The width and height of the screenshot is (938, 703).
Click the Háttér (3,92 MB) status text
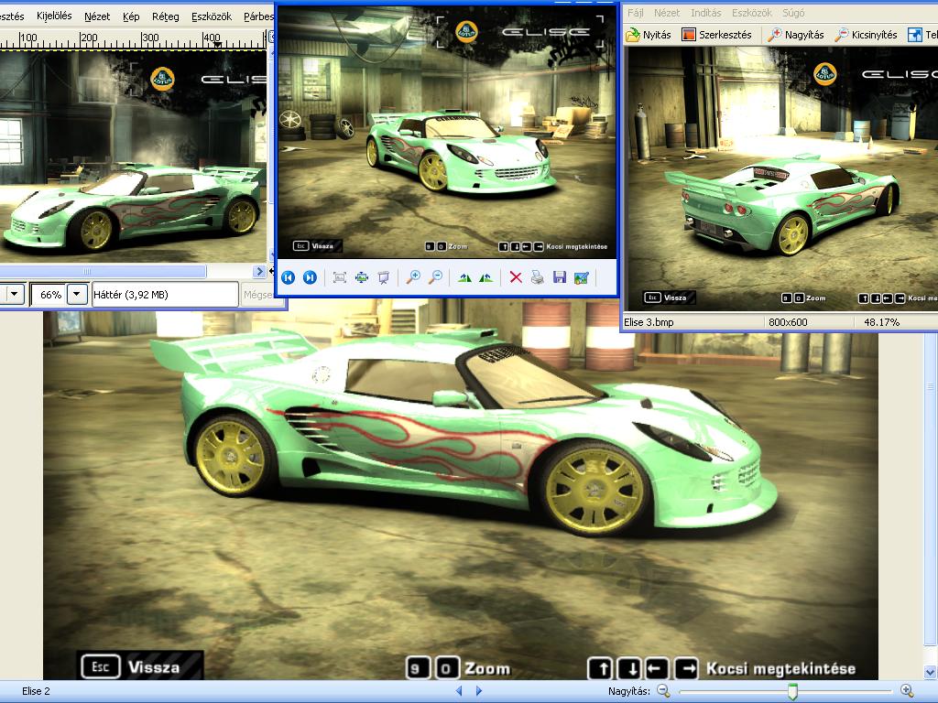(x=130, y=295)
